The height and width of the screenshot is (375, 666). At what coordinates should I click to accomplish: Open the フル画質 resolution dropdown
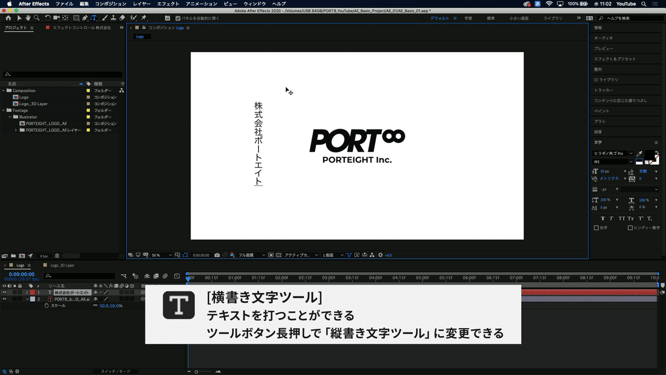(251, 255)
